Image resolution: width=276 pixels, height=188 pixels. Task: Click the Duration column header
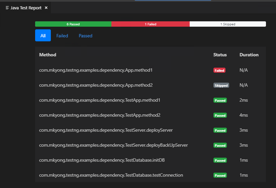249,55
